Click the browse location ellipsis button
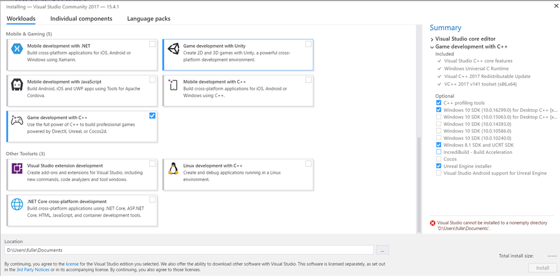560x276 pixels. pyautogui.click(x=383, y=250)
